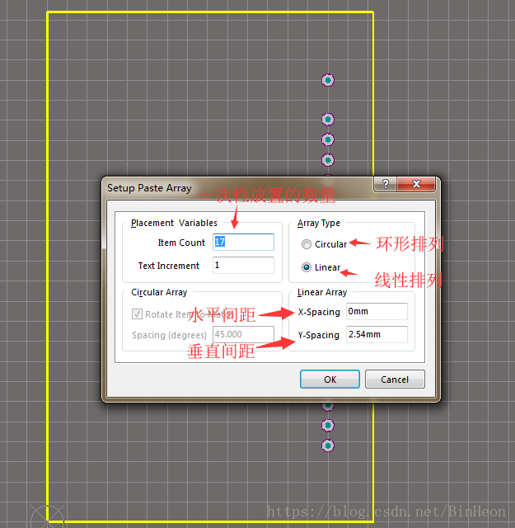The image size is (515, 528).
Task: Focus the X-Spacing input field
Action: [376, 312]
